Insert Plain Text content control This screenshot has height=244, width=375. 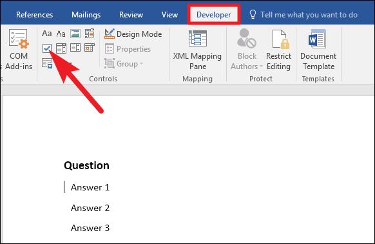[61, 34]
